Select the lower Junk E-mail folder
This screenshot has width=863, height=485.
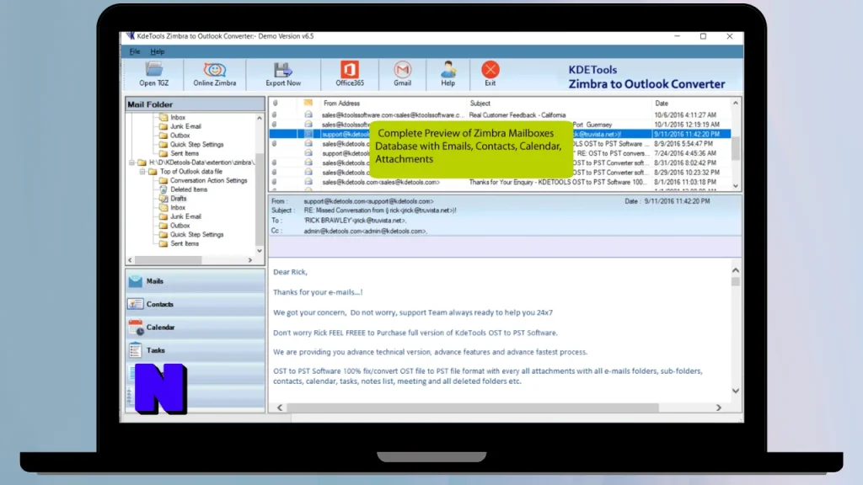(185, 216)
